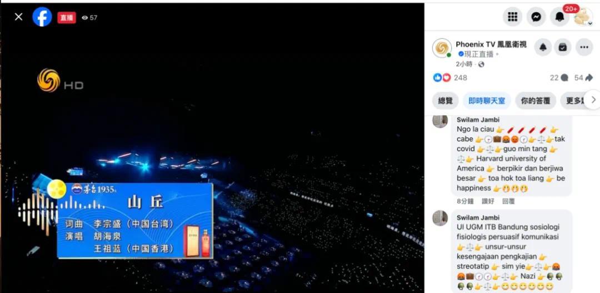
Task: Open the 22 comments count
Action: 559,78
